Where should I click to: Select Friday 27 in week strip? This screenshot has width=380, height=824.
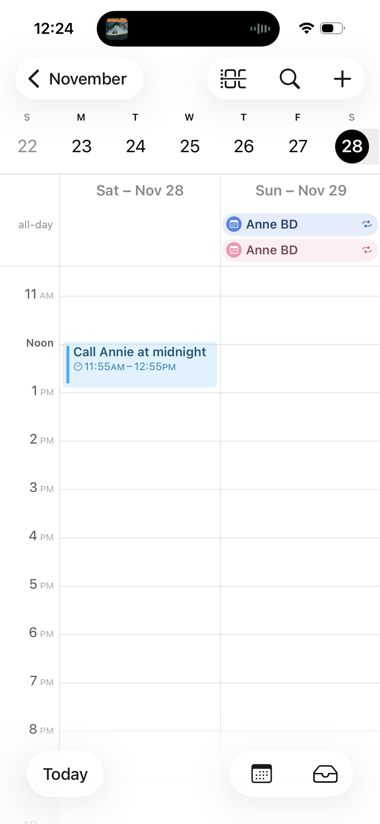tap(298, 146)
